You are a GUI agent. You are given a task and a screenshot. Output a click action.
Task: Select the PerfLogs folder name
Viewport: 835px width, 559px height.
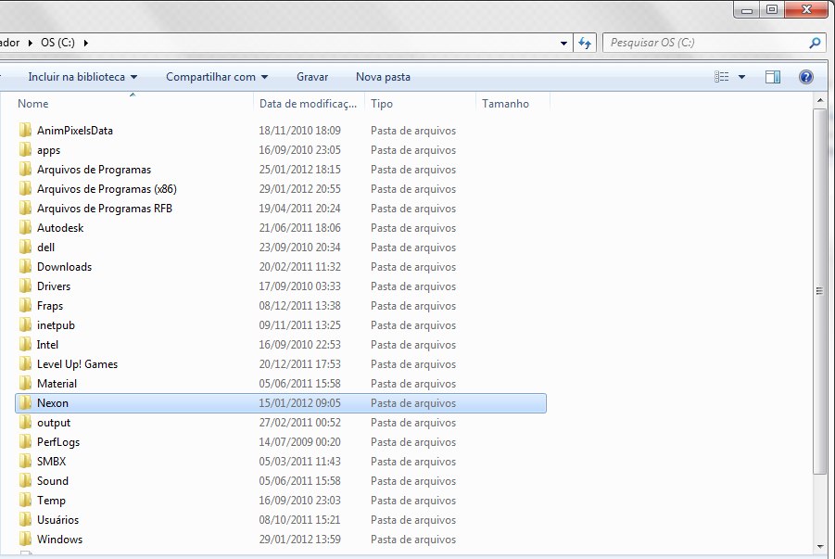point(58,442)
